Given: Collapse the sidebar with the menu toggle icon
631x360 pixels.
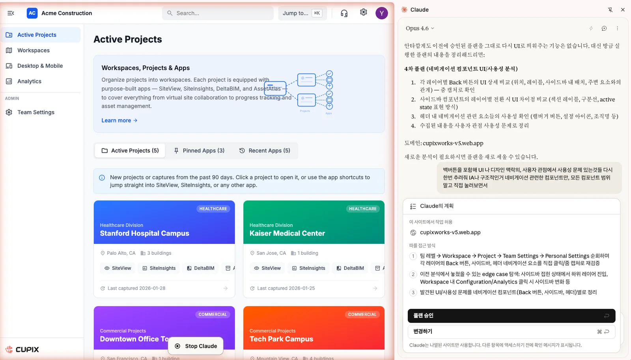Looking at the screenshot, I should 11,13.
